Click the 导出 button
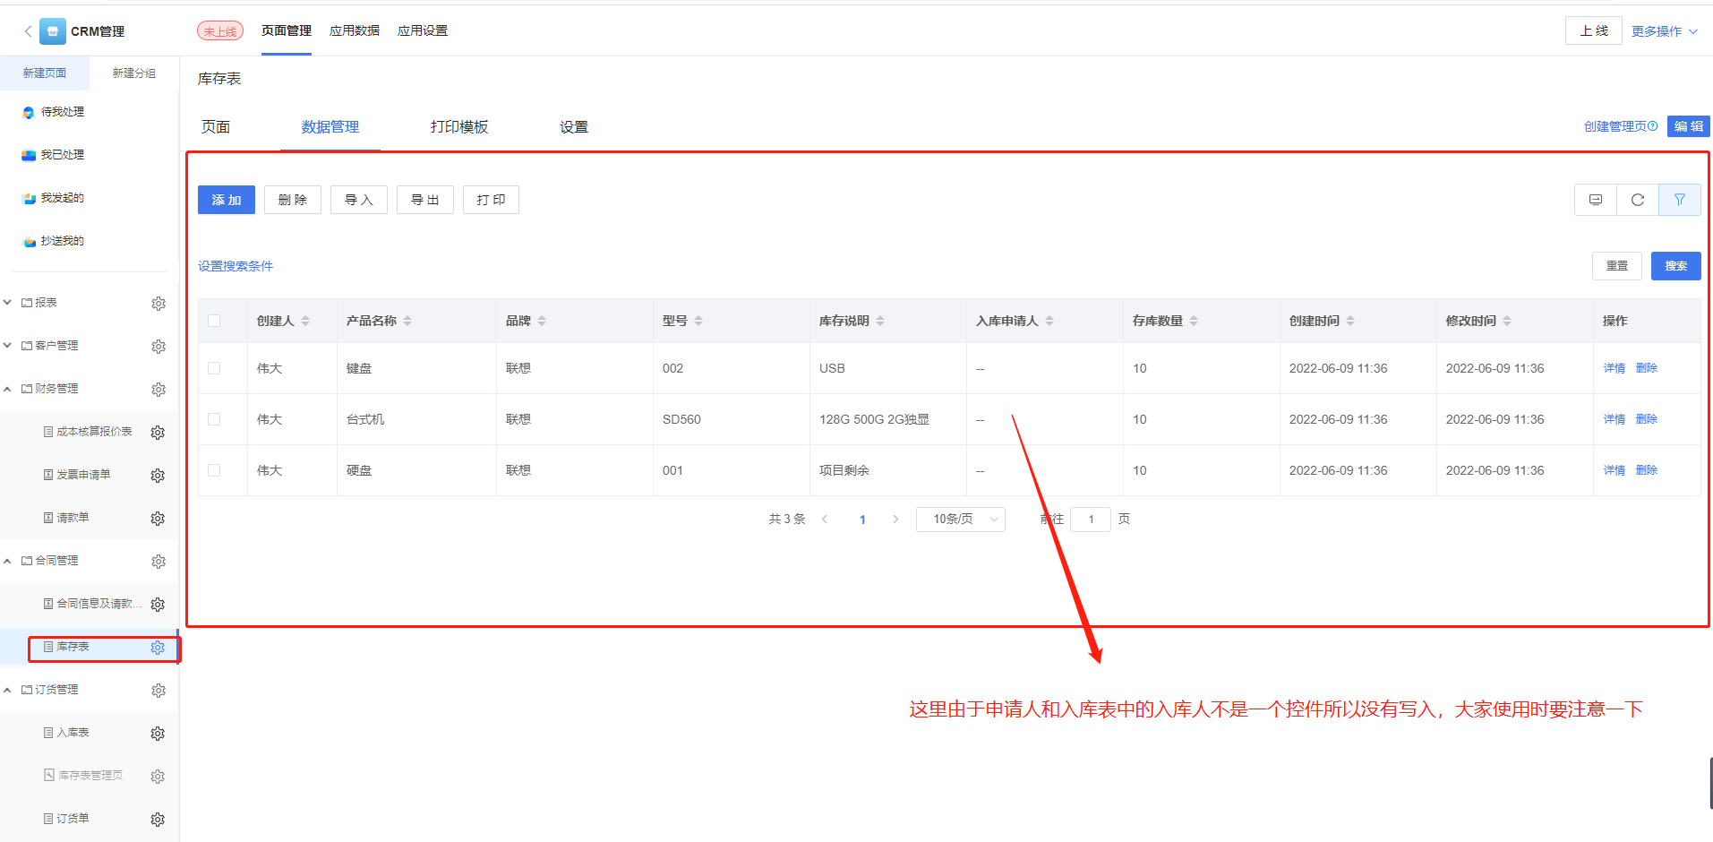 [425, 200]
